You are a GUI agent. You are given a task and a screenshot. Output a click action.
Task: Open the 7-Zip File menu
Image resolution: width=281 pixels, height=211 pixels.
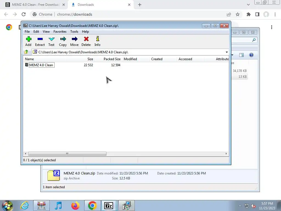27,32
